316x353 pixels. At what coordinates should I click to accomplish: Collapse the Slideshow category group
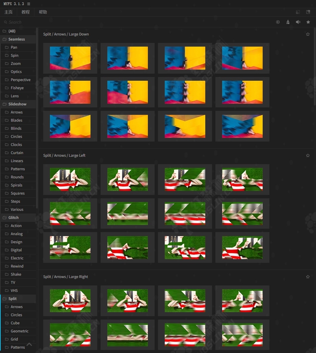click(18, 104)
